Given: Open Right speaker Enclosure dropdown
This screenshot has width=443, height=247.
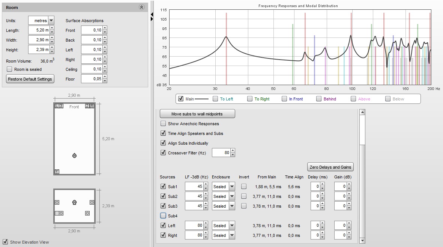Looking at the screenshot, I should click(x=232, y=235).
